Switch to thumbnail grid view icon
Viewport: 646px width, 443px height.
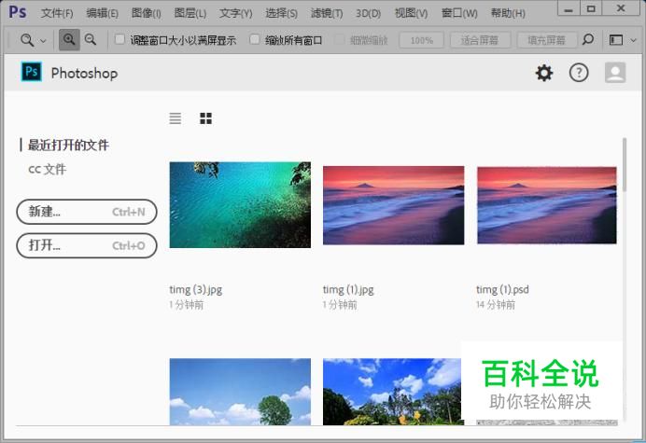pyautogui.click(x=205, y=118)
